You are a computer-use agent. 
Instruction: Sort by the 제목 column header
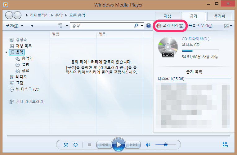(119, 34)
